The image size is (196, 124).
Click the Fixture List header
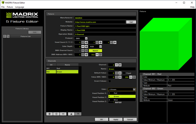coord(26,36)
